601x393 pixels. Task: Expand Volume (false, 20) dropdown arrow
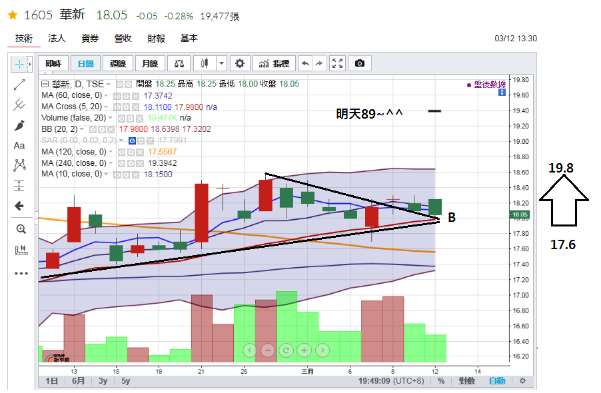(x=111, y=118)
